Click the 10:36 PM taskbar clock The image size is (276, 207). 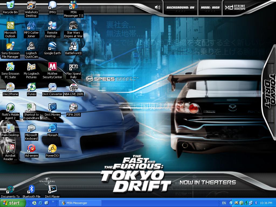click(x=266, y=203)
